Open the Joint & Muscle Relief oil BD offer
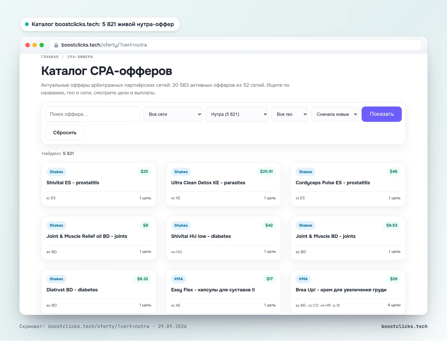Image resolution: width=447 pixels, height=341 pixels. [87, 236]
